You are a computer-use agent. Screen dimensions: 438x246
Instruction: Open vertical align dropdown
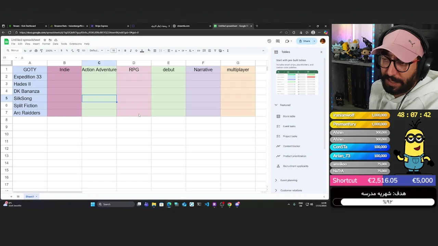(177, 51)
